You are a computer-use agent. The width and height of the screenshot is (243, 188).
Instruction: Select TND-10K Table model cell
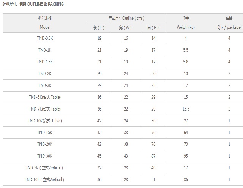click(45, 121)
